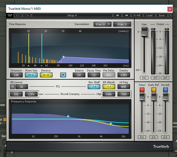Image resolution: width=177 pixels, height=157 pixels.
Task: Click the Room Size value 5516
Action: (31, 75)
